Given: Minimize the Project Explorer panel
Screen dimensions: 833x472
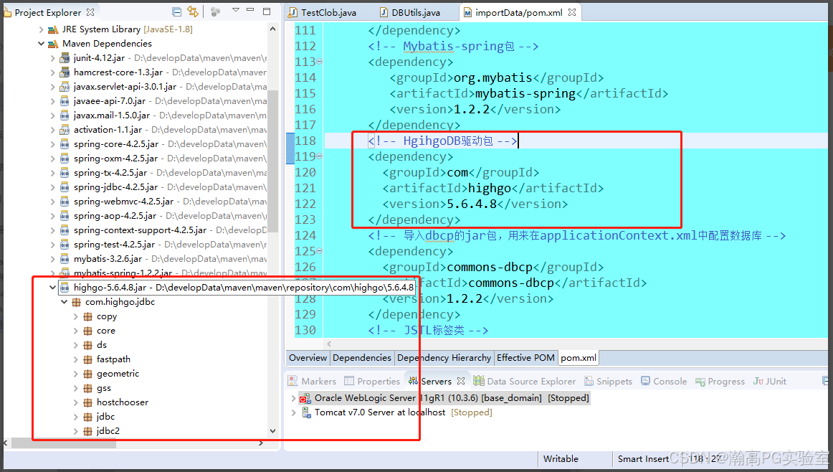Looking at the screenshot, I should pos(251,10).
